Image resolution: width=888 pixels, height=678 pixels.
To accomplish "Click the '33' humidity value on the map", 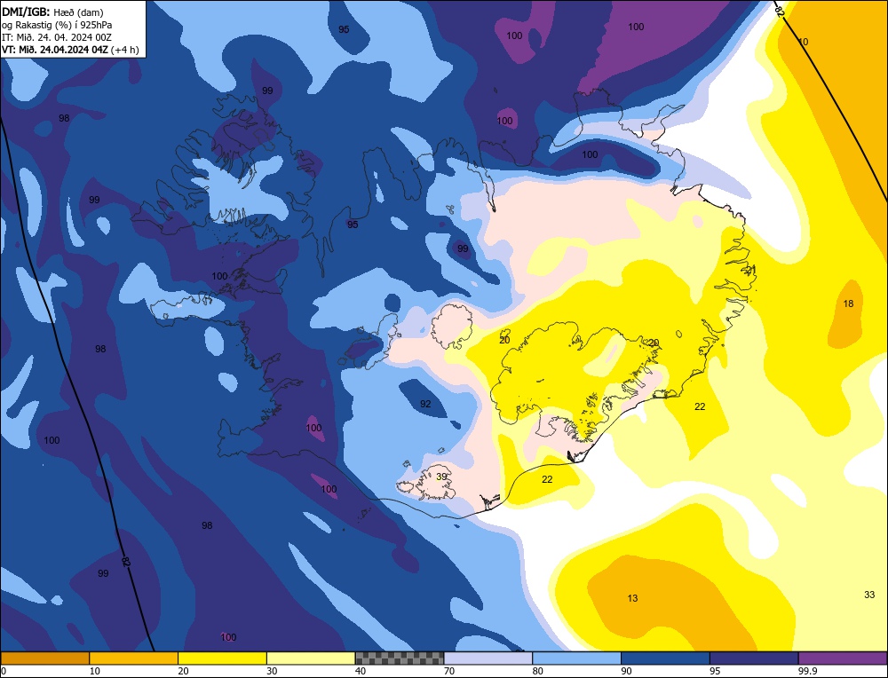I will [x=869, y=595].
